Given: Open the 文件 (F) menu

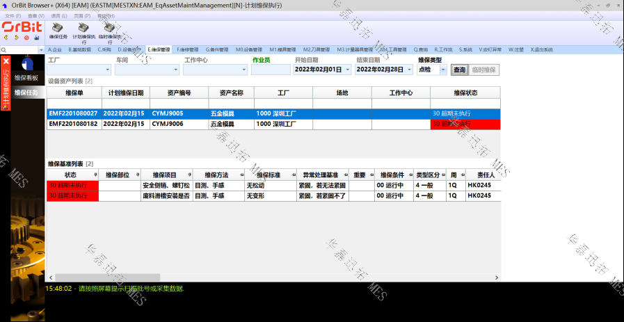Looking at the screenshot, I should click(13, 15).
